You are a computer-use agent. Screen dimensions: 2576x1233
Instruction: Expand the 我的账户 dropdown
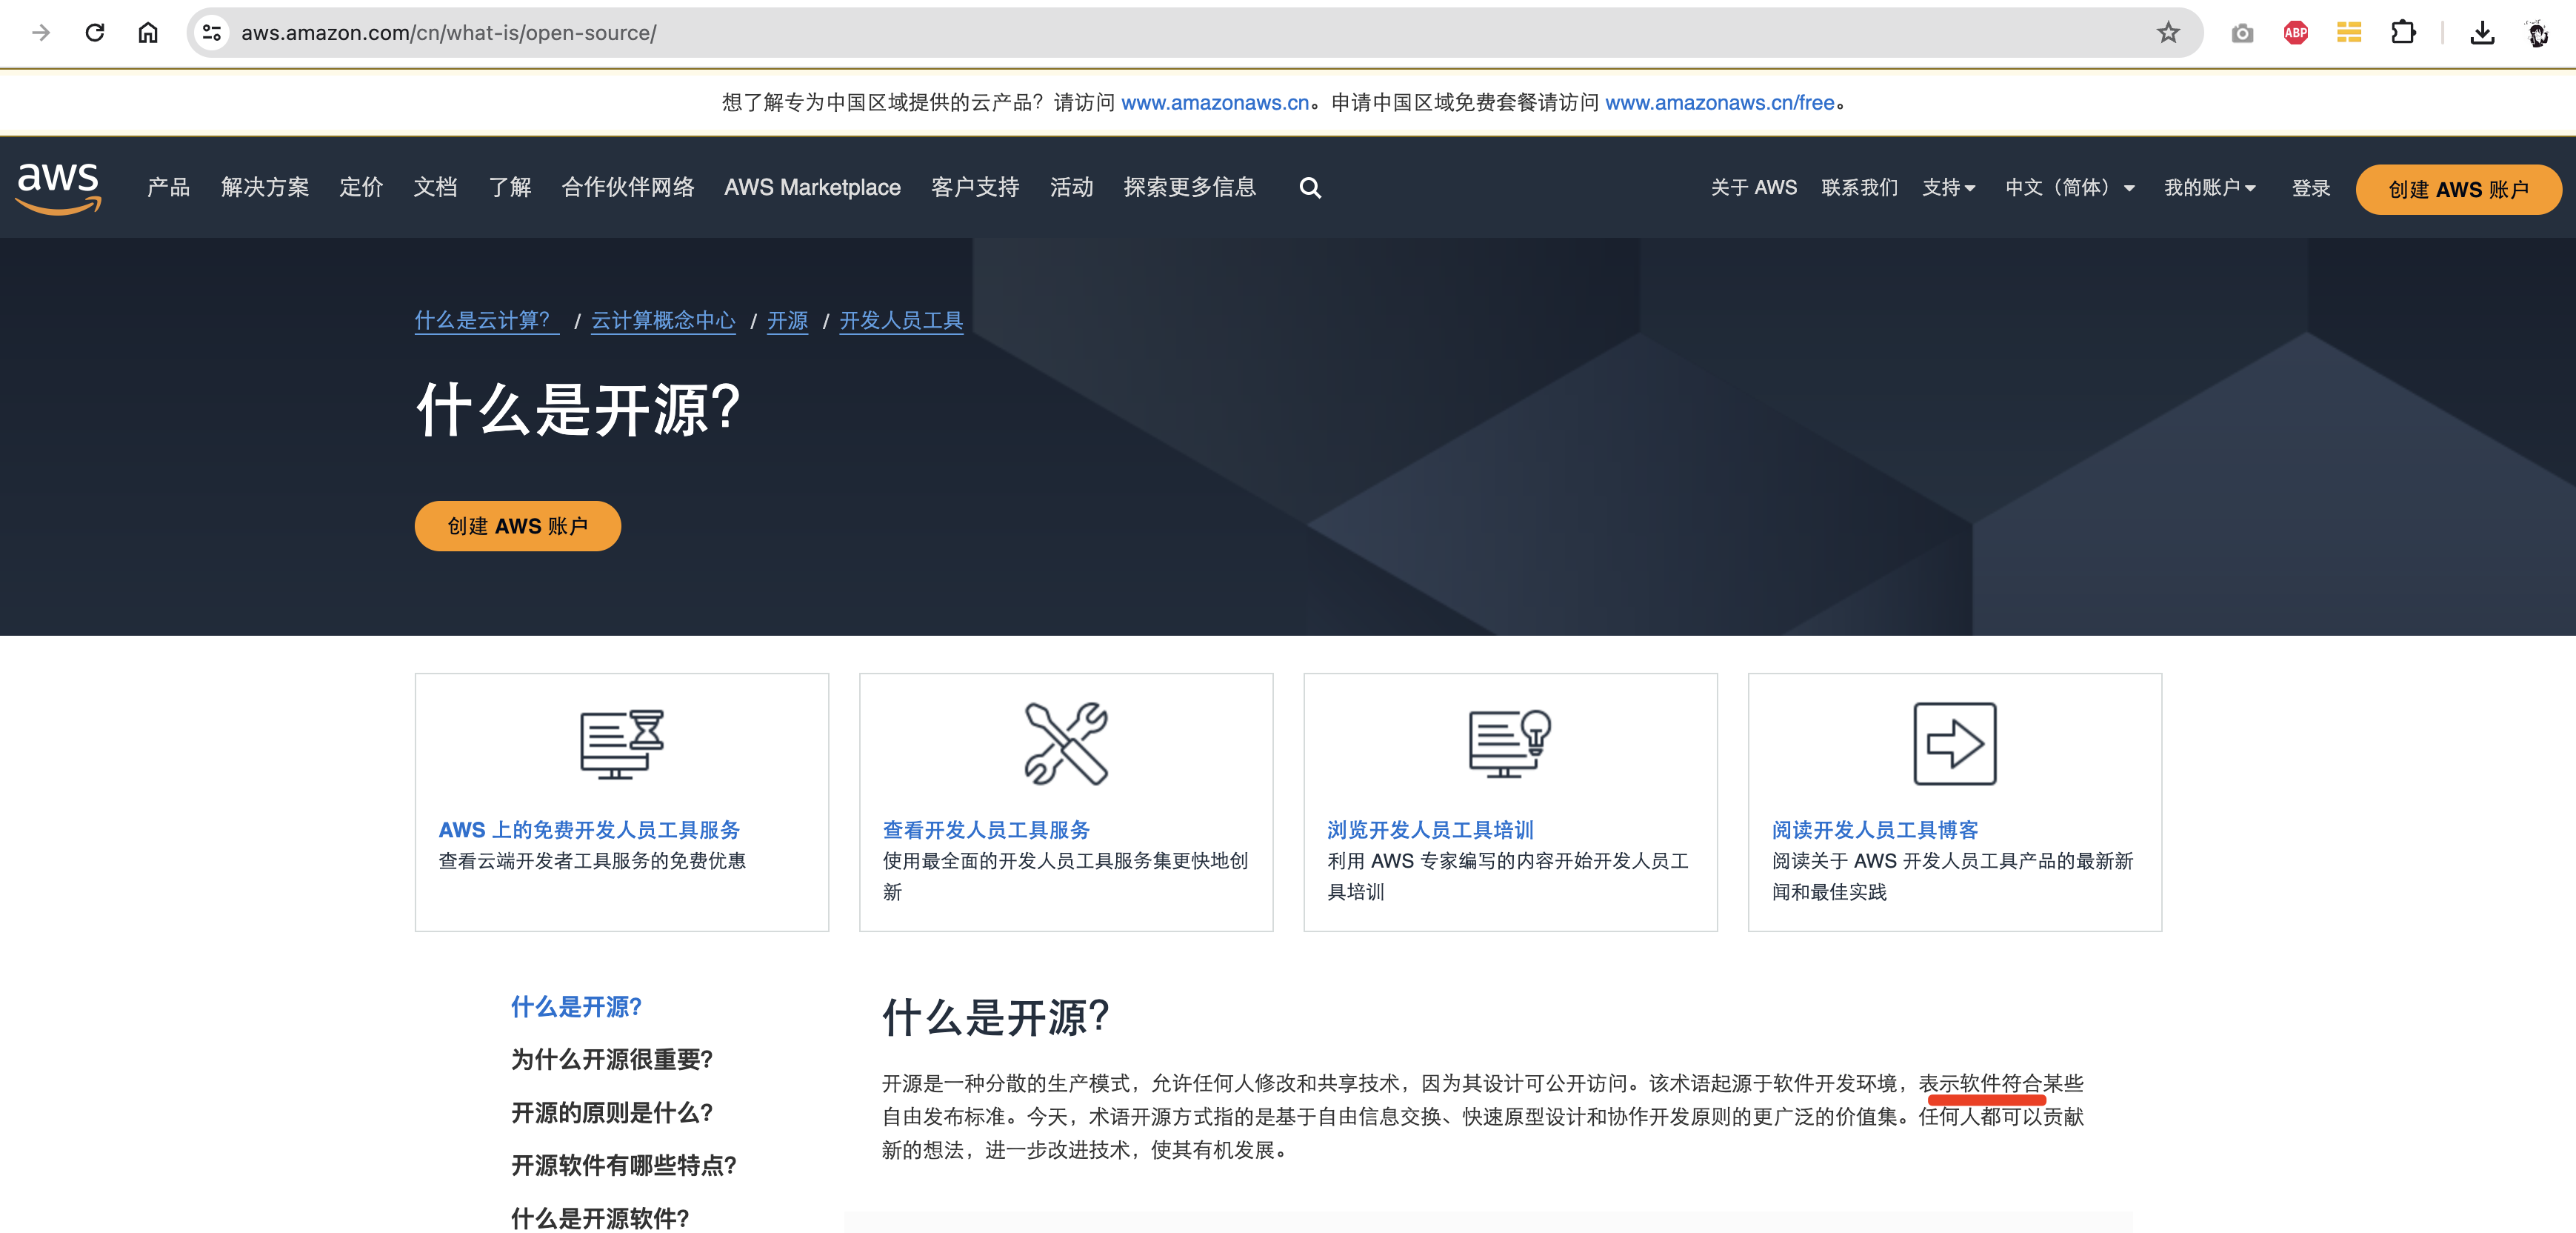pyautogui.click(x=2209, y=187)
